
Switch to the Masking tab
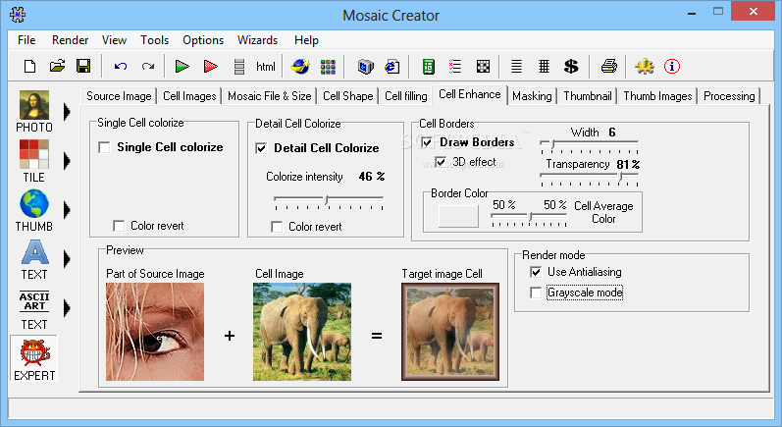(532, 96)
